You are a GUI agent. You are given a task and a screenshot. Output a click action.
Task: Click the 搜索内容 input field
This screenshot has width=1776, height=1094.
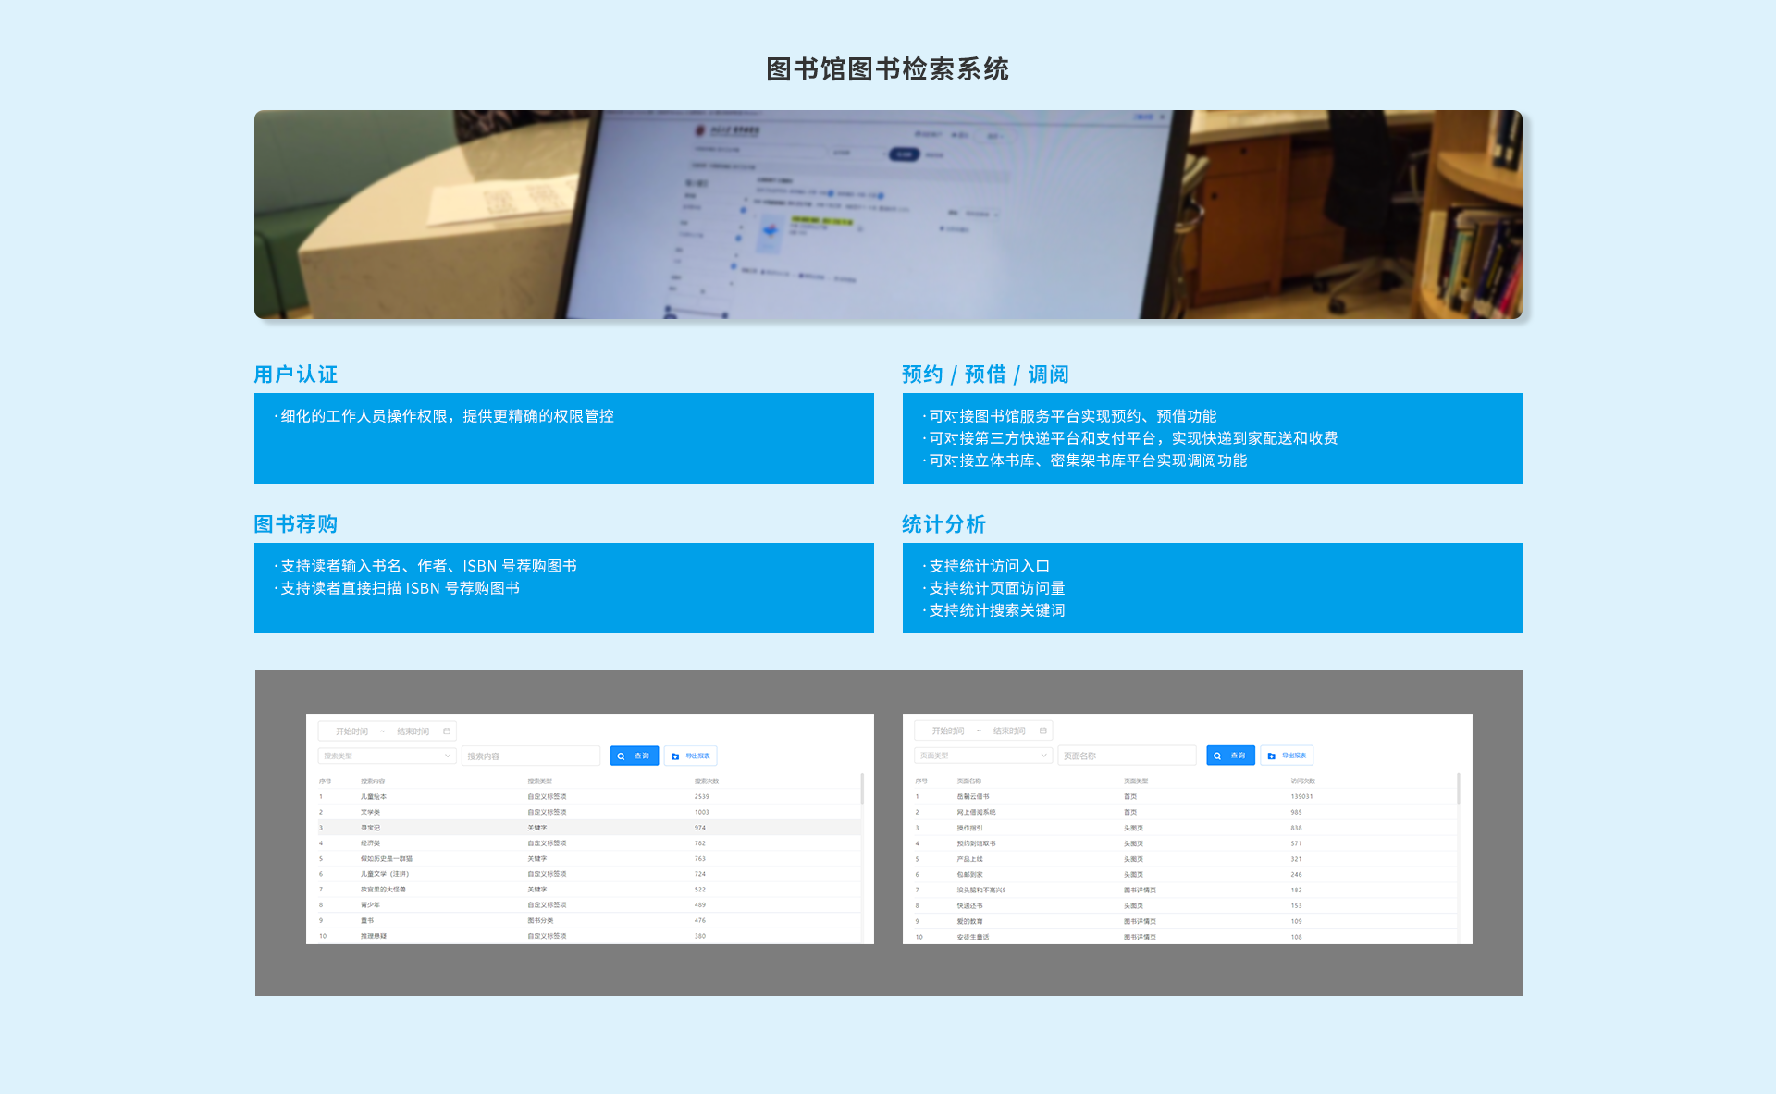click(531, 756)
